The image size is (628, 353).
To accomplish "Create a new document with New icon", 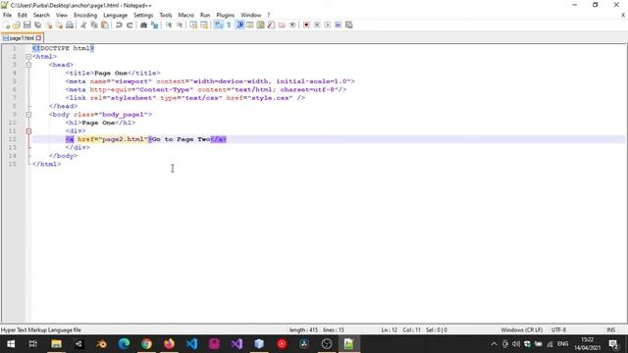I will coord(7,25).
